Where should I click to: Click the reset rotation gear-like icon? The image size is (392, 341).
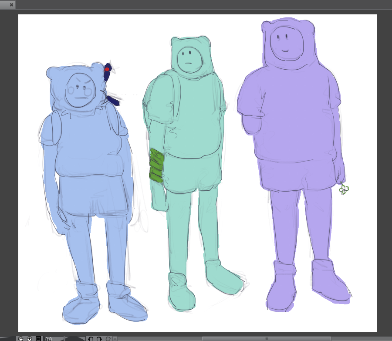click(108, 339)
